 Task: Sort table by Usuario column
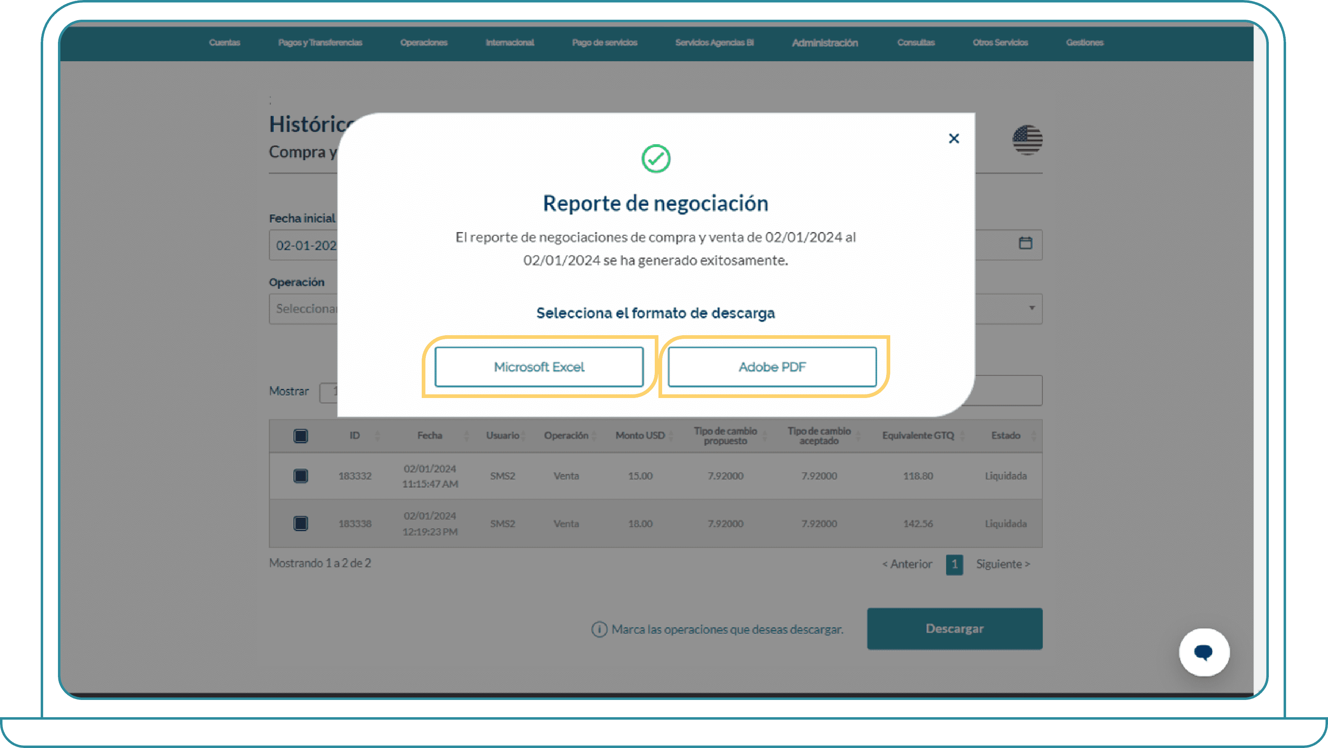coord(523,436)
